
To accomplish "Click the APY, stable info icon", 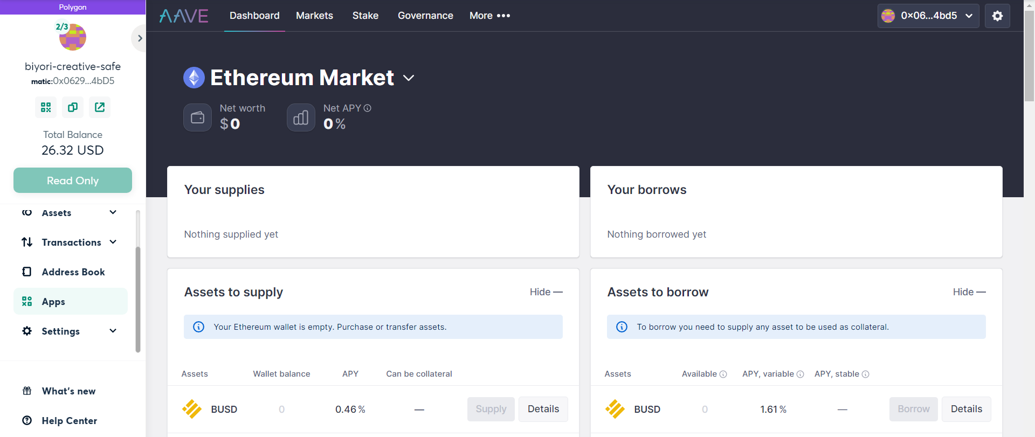I will [x=866, y=374].
